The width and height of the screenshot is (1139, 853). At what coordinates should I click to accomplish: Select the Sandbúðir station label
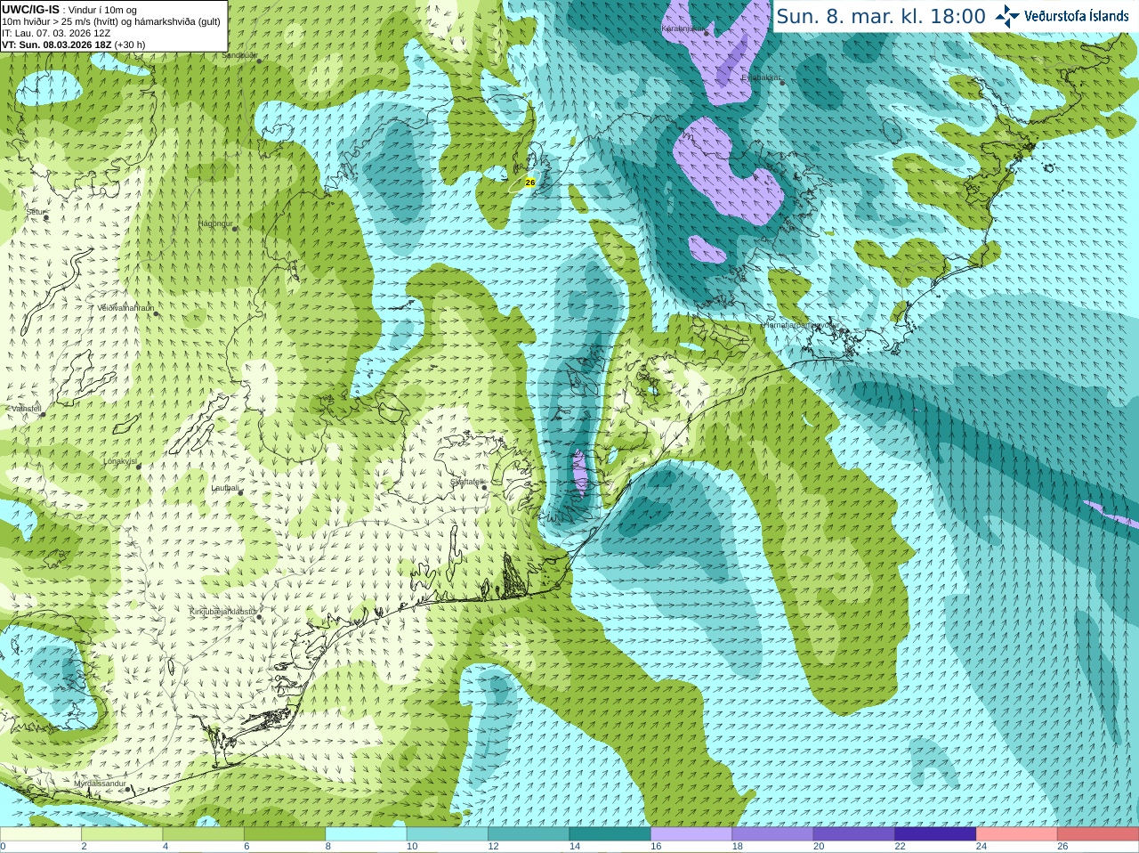coord(239,55)
